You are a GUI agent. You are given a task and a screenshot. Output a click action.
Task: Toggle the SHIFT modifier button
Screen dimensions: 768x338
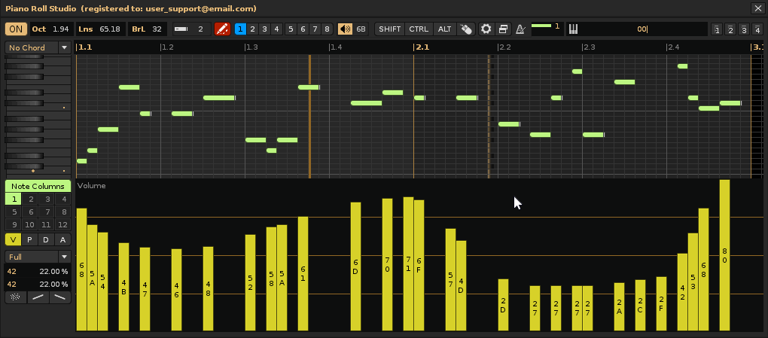390,29
